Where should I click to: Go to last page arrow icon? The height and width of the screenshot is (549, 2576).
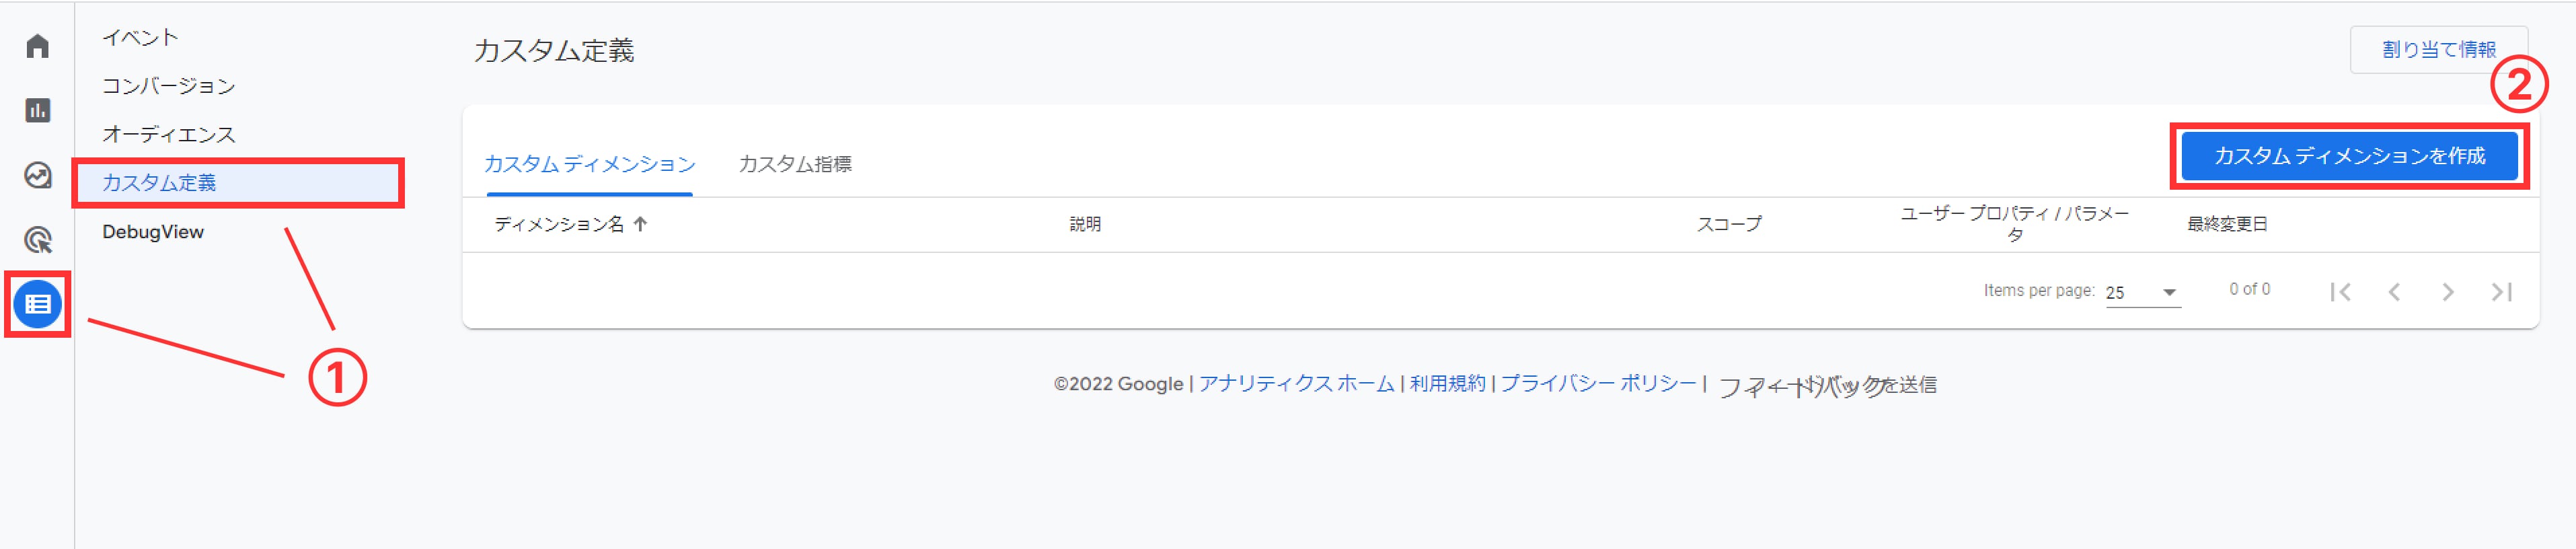(x=2501, y=292)
